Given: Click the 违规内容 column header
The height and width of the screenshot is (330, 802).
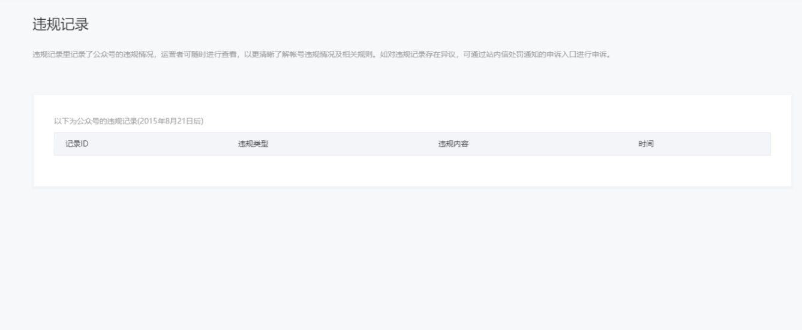Looking at the screenshot, I should [x=453, y=144].
